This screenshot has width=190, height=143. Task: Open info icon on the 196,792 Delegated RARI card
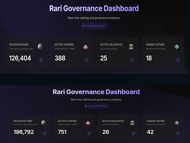44,134
